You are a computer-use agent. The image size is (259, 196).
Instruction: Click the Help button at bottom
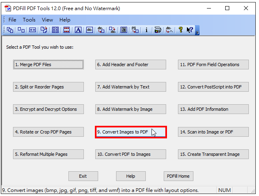tap(131, 176)
